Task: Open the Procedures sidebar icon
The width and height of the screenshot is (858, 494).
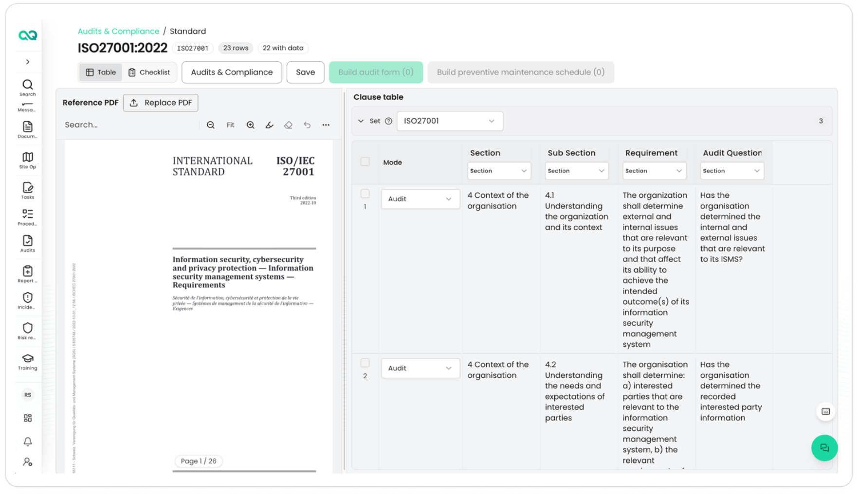Action: tap(28, 217)
